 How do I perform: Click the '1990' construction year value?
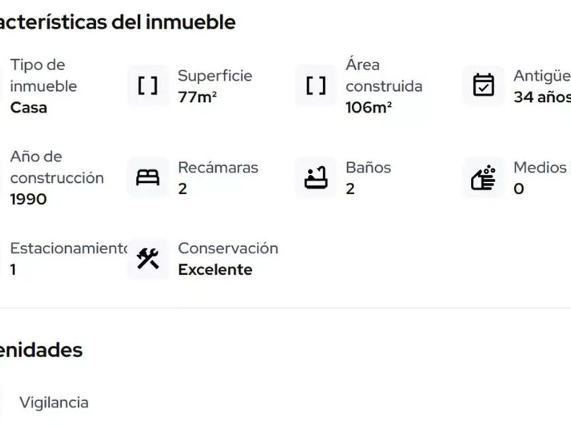29,199
